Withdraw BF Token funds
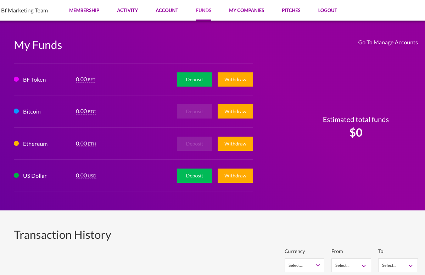The height and width of the screenshot is (275, 425). (235, 79)
